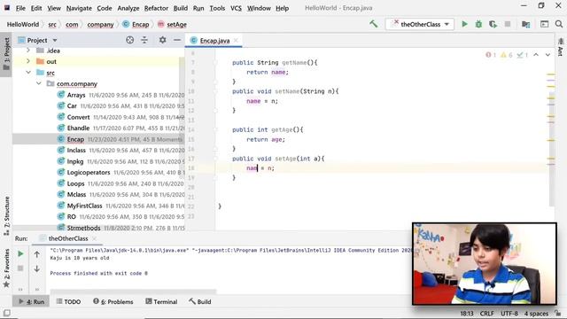The image size is (567, 319).
Task: Toggle the Project tool window side tab
Action: pyautogui.click(x=6, y=54)
